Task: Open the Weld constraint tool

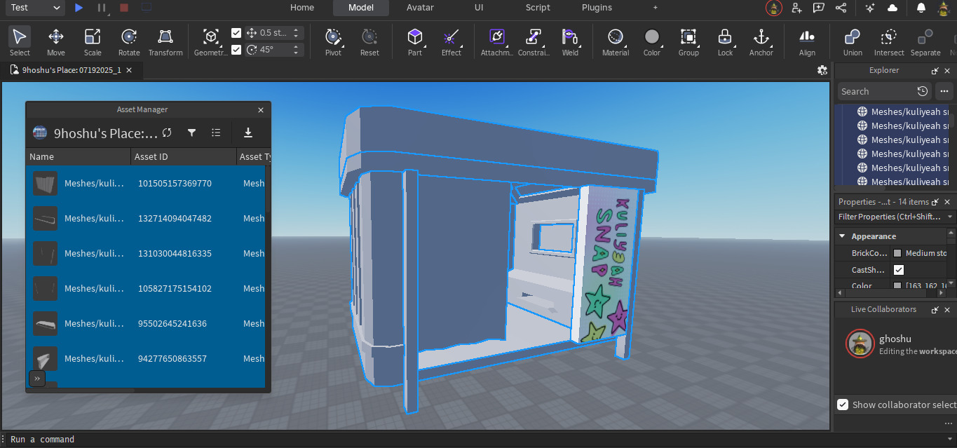Action: click(570, 41)
